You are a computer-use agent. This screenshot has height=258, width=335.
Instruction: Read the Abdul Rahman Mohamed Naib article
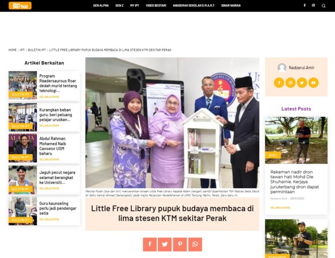point(52,146)
